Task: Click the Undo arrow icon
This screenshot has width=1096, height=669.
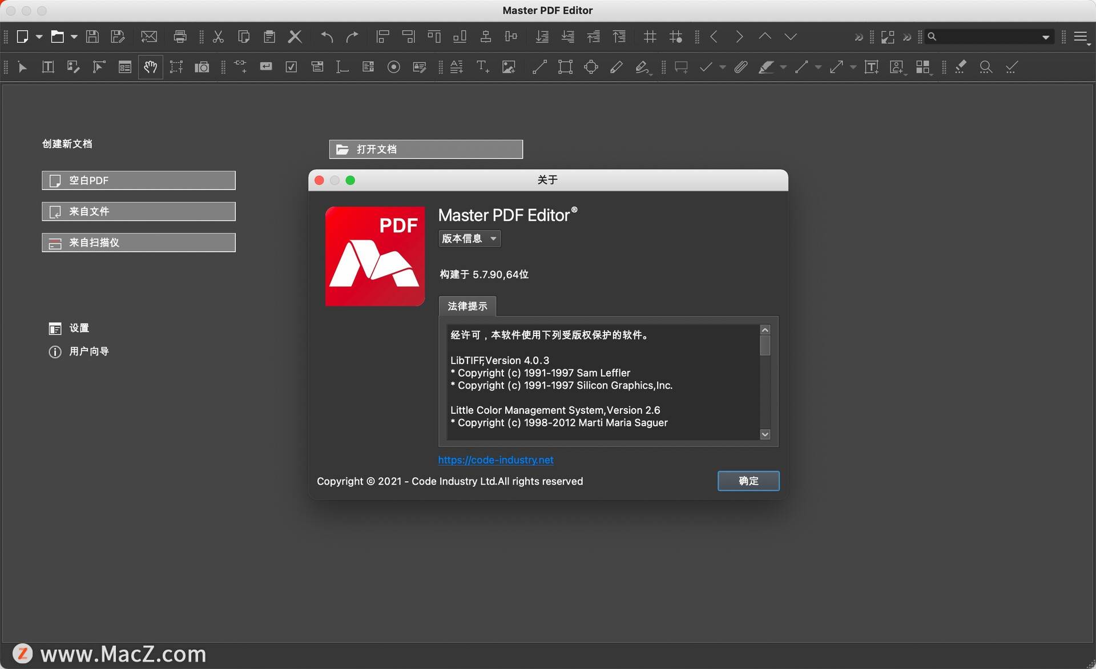Action: point(327,37)
